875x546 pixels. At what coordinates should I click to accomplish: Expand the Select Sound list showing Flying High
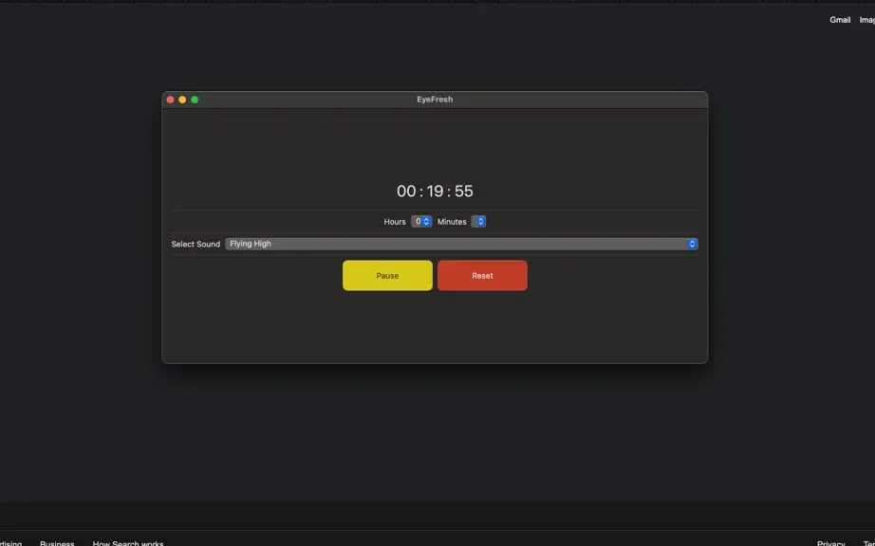[x=461, y=244]
